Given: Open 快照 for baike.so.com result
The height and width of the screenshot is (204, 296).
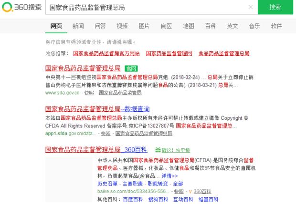Looking at the screenshot, I should click(x=179, y=192).
